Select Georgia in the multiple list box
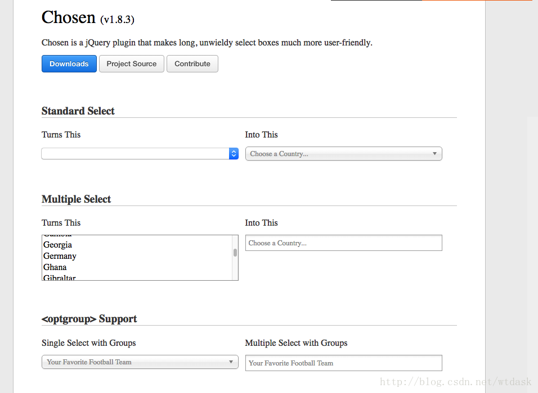Viewport: 538px width, 393px height. click(137, 245)
